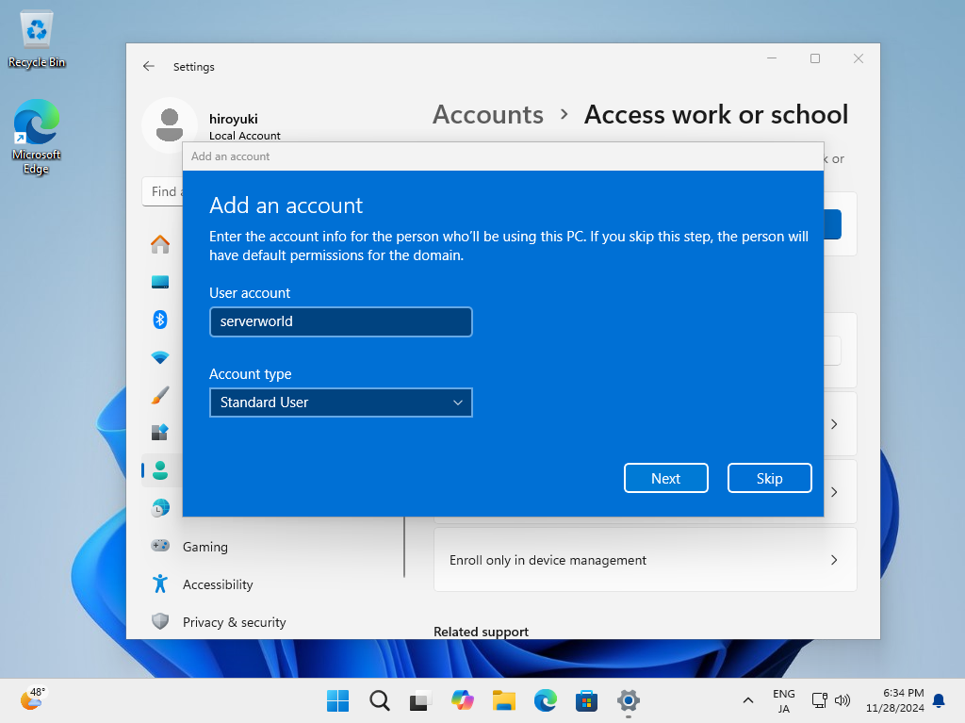Select the Network Wi-Fi icon in sidebar

tap(160, 357)
